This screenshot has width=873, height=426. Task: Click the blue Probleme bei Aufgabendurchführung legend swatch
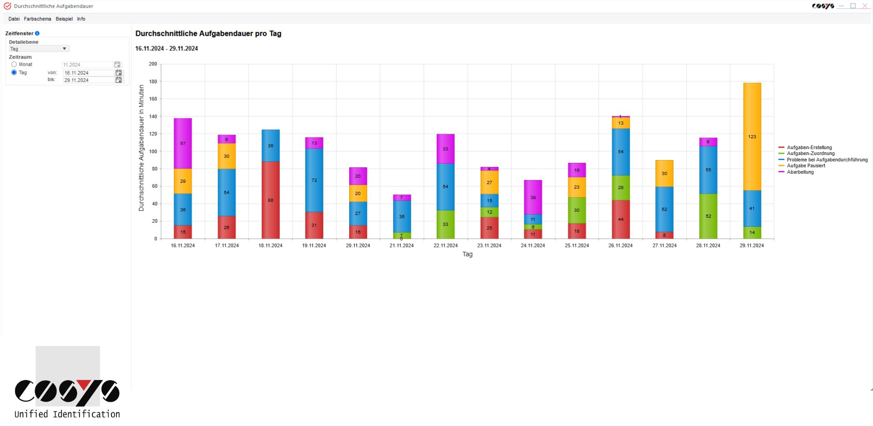[781, 160]
